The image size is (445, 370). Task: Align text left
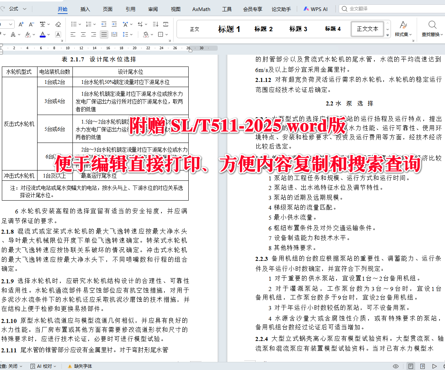73,35
